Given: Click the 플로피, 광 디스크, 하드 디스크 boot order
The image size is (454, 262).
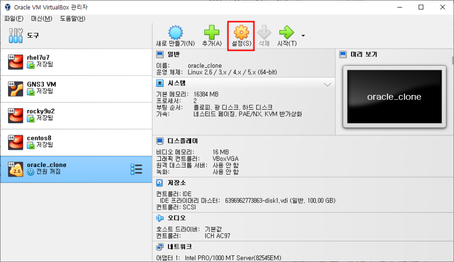Looking at the screenshot, I should click(233, 107).
